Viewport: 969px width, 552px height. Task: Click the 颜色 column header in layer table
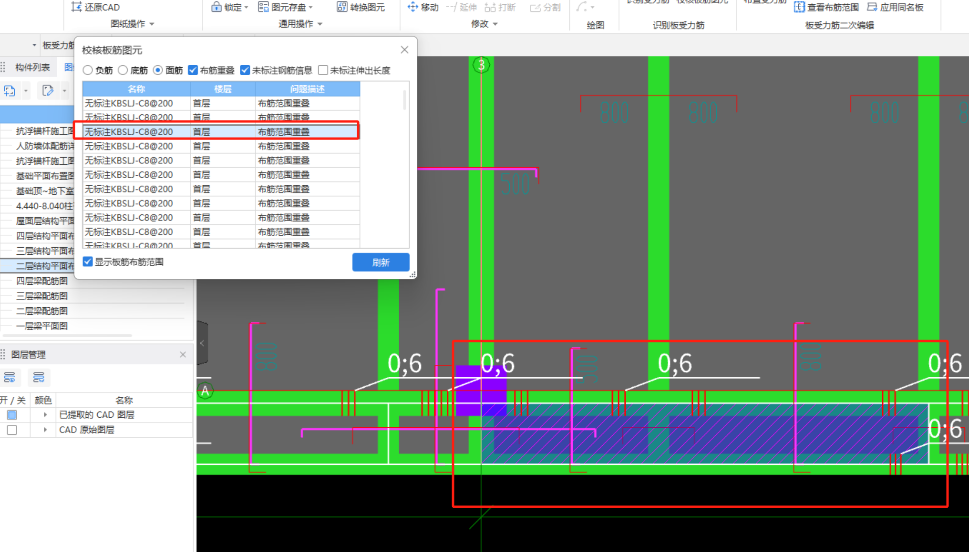click(43, 400)
